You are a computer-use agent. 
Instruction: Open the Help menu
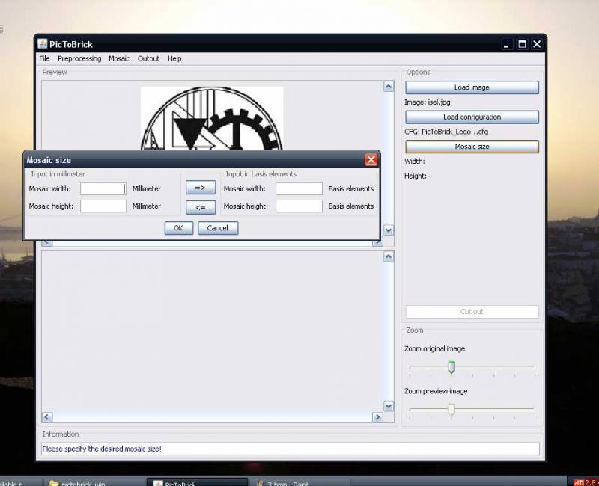coord(174,58)
